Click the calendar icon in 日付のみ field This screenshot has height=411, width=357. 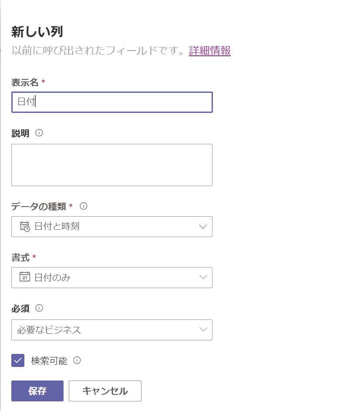(25, 277)
